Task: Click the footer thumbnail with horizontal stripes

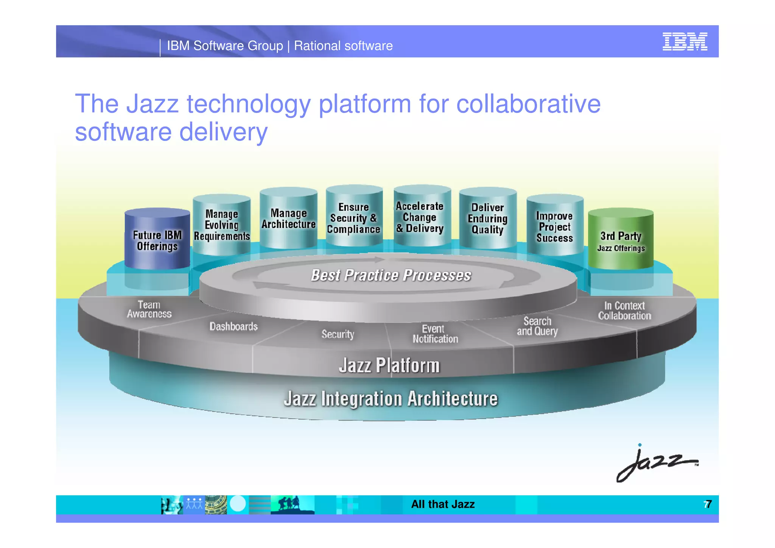Action: coord(260,505)
